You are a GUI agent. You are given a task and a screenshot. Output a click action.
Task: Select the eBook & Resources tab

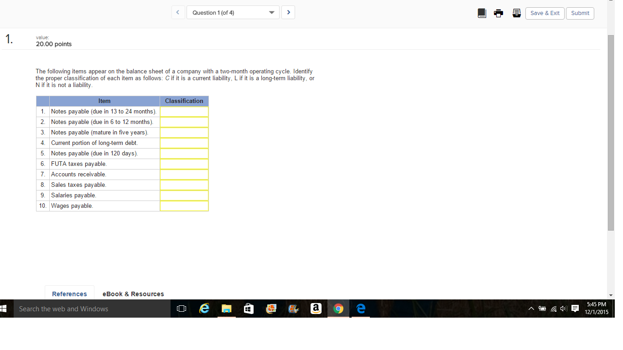[133, 294]
